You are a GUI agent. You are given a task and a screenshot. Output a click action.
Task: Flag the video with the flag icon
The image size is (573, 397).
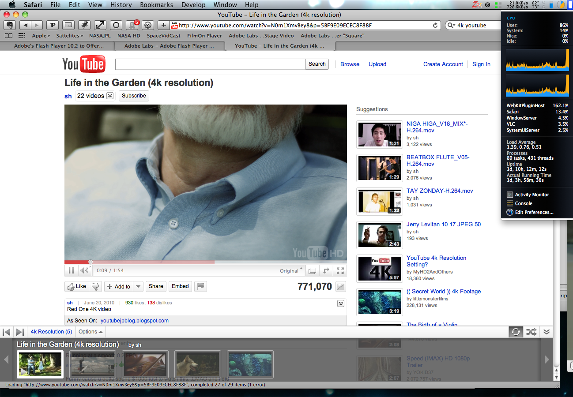pos(200,286)
